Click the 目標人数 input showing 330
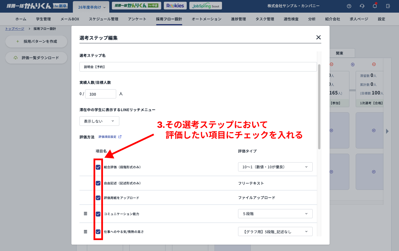Viewport: 399px width, 251px height. point(101,94)
